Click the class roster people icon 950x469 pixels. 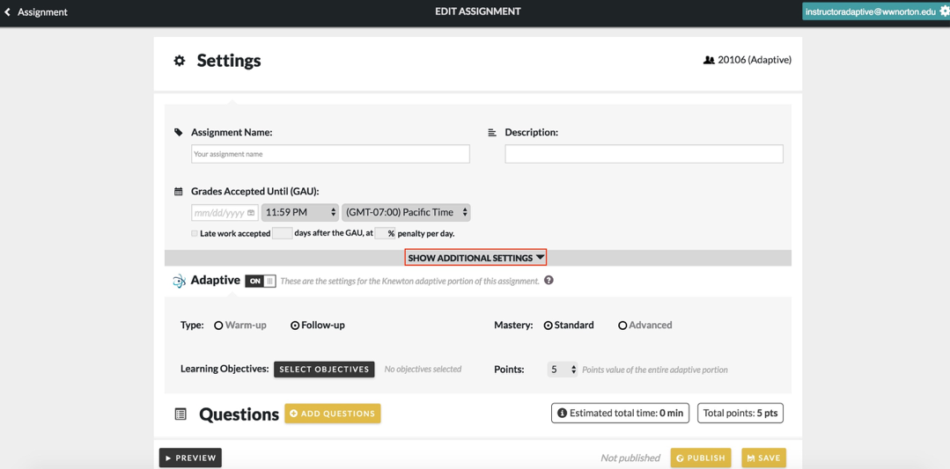(708, 60)
